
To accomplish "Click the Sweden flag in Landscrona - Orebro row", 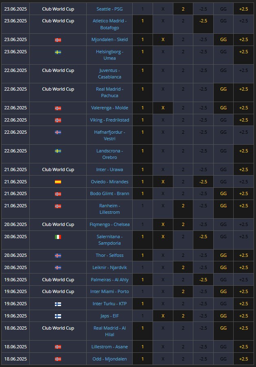I will (58, 151).
